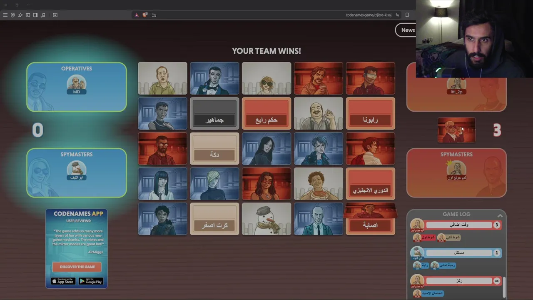
Task: Select the حكم رابع red card
Action: tap(266, 114)
